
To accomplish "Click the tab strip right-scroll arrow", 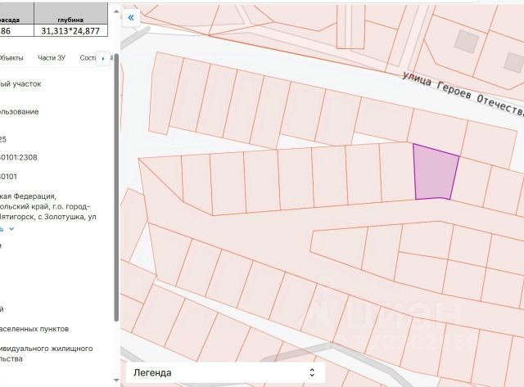I will click(x=103, y=59).
